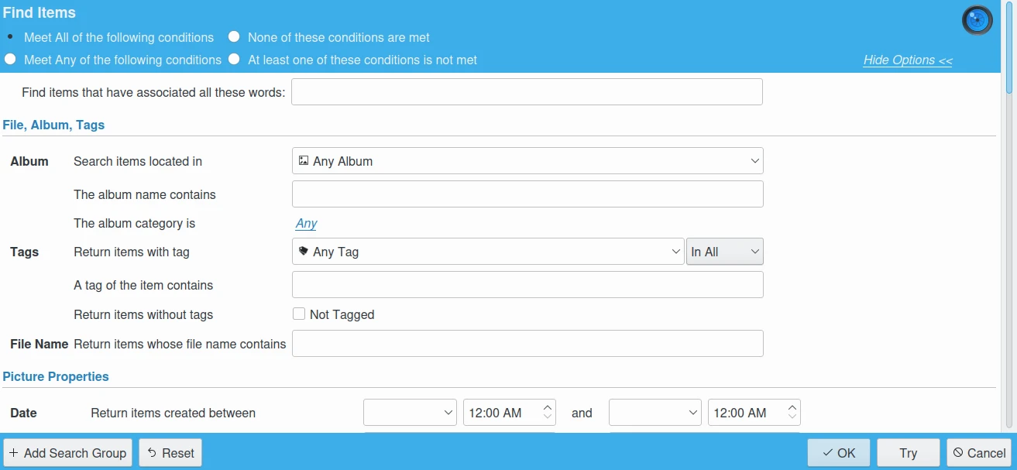Enable the Not Tagged checkbox
The height and width of the screenshot is (470, 1017).
299,314
